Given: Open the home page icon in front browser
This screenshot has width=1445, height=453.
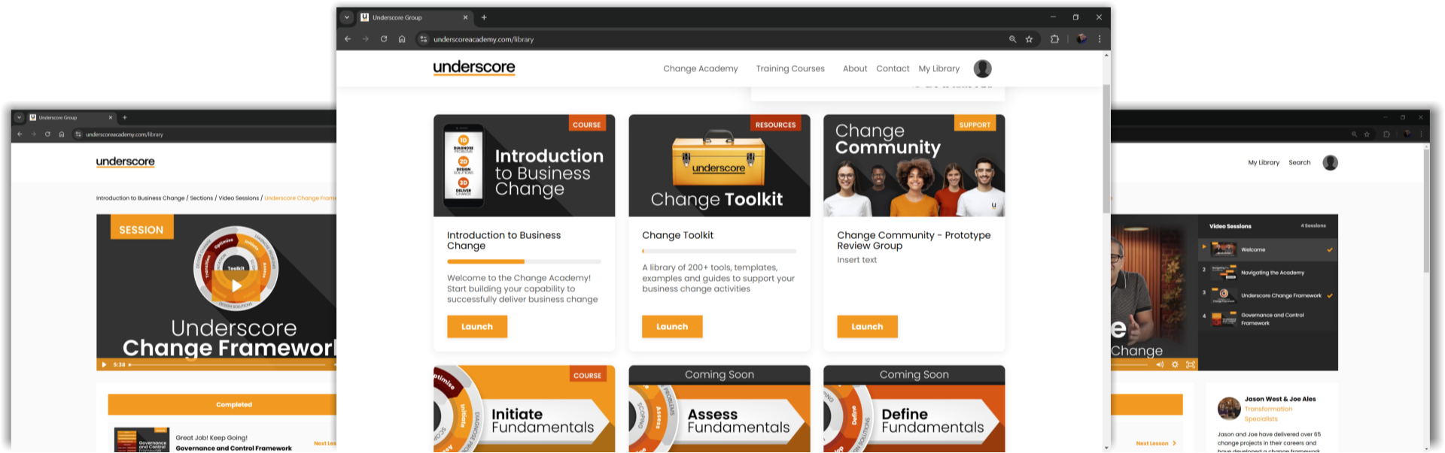Looking at the screenshot, I should [x=402, y=39].
